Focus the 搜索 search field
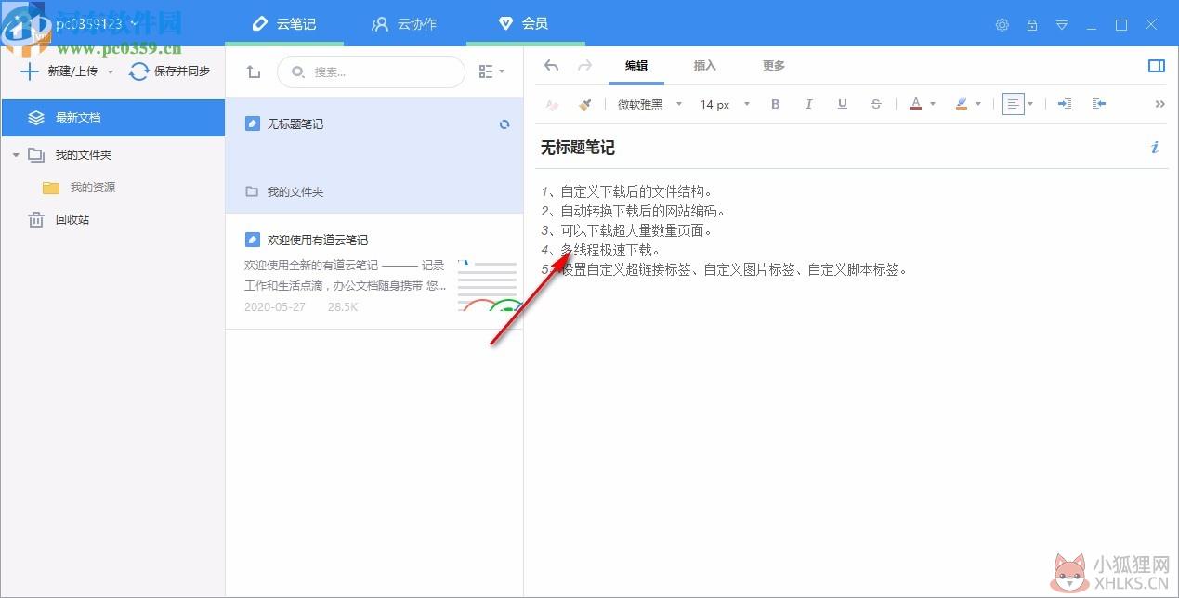The width and height of the screenshot is (1179, 598). coord(371,71)
